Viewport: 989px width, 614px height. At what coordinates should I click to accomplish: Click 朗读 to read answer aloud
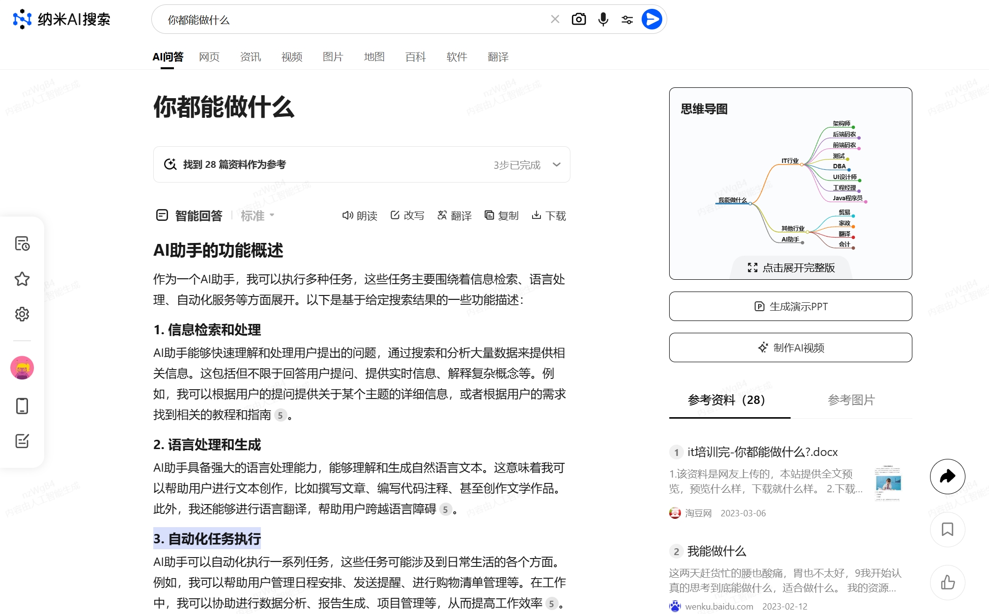pyautogui.click(x=360, y=215)
